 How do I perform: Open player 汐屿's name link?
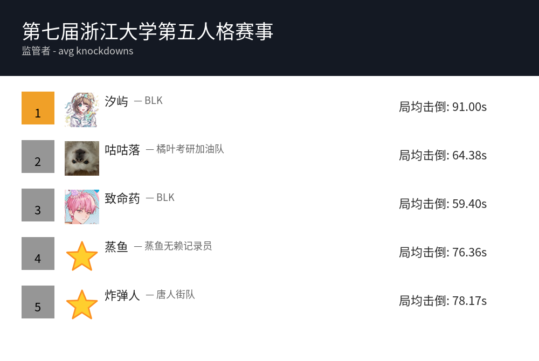[x=116, y=101]
